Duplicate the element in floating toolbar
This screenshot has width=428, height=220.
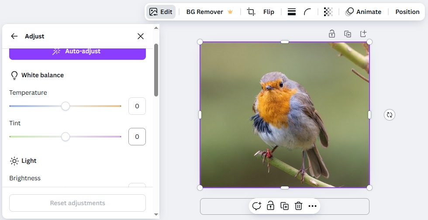[284, 206]
